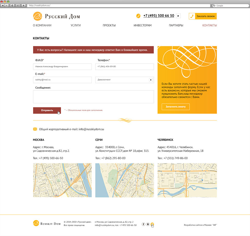The image size is (250, 236).
Task: Click the Тел.: +7 (351) 749-86-00 text
Action: click(173, 158)
